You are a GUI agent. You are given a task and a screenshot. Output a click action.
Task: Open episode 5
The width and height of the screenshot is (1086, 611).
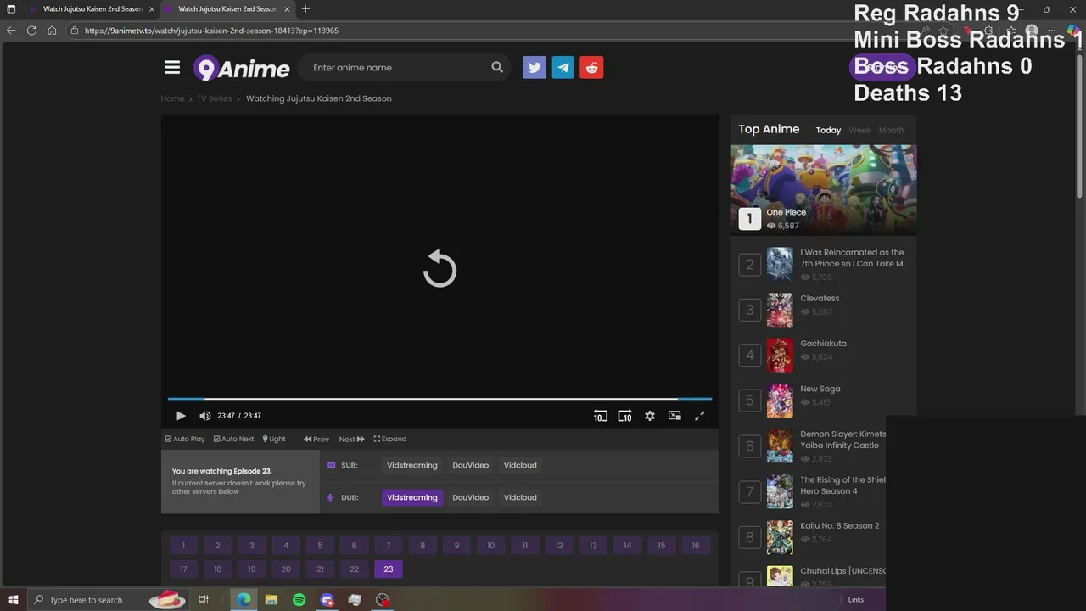tap(320, 546)
